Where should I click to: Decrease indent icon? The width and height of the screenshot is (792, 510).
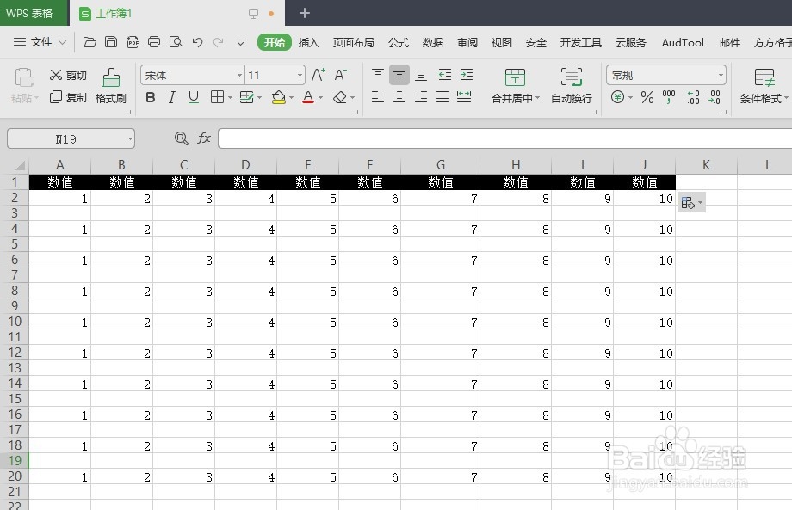point(445,75)
